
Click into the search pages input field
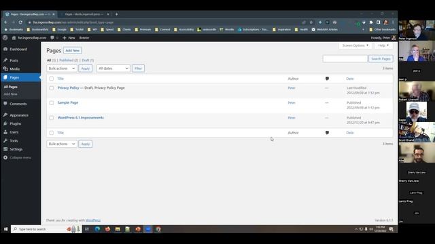(x=345, y=59)
